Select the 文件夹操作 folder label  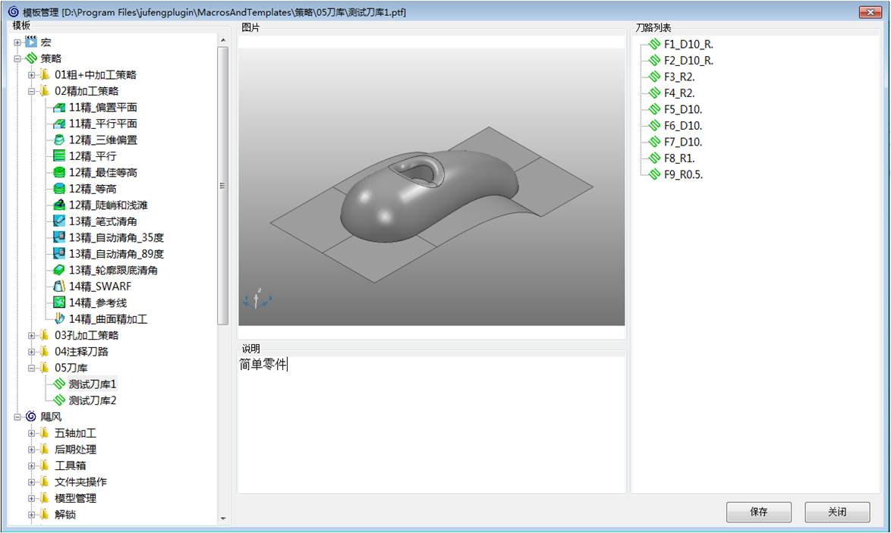point(80,482)
